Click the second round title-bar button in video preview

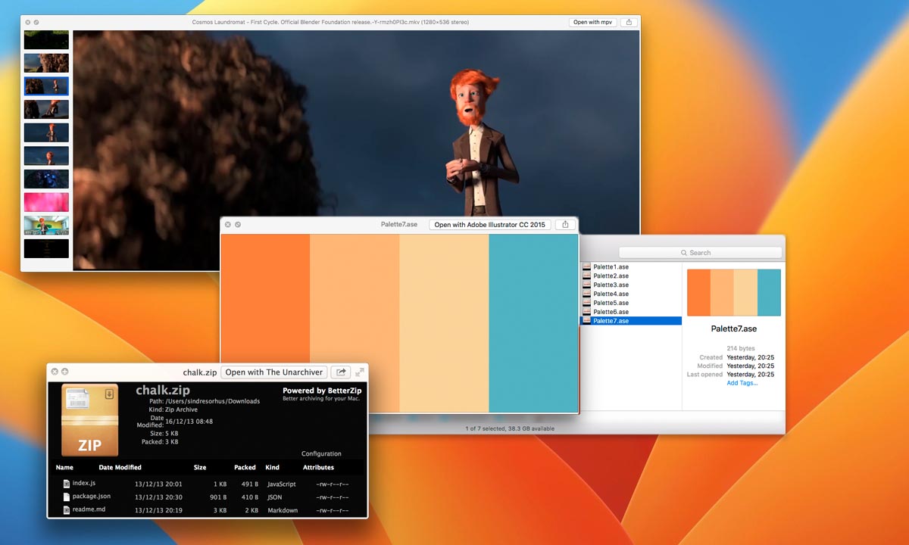37,23
